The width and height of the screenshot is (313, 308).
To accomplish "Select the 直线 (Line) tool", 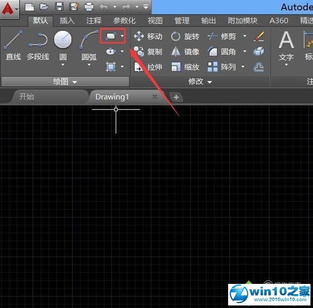I will coord(13,45).
